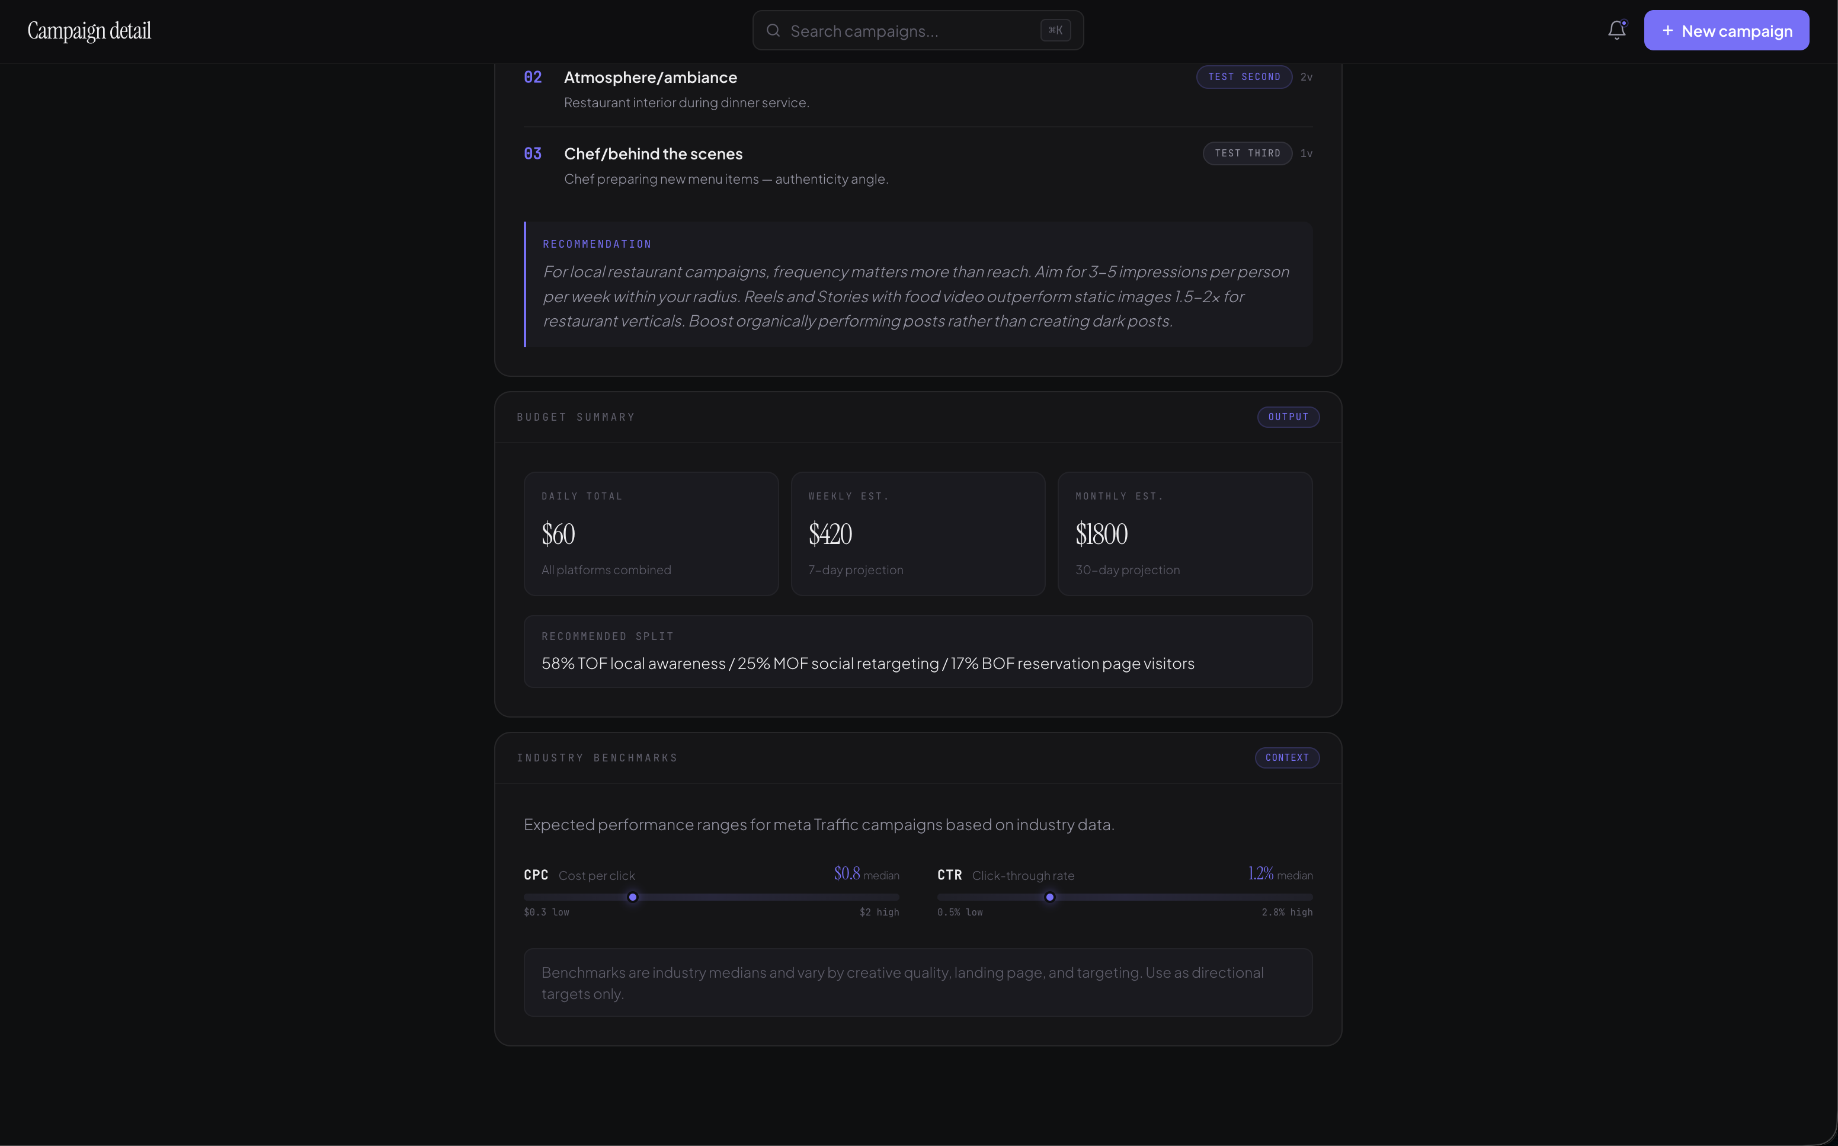Viewport: 1838px width, 1146px height.
Task: Toggle the TEST THIRD status pill
Action: 1248,153
